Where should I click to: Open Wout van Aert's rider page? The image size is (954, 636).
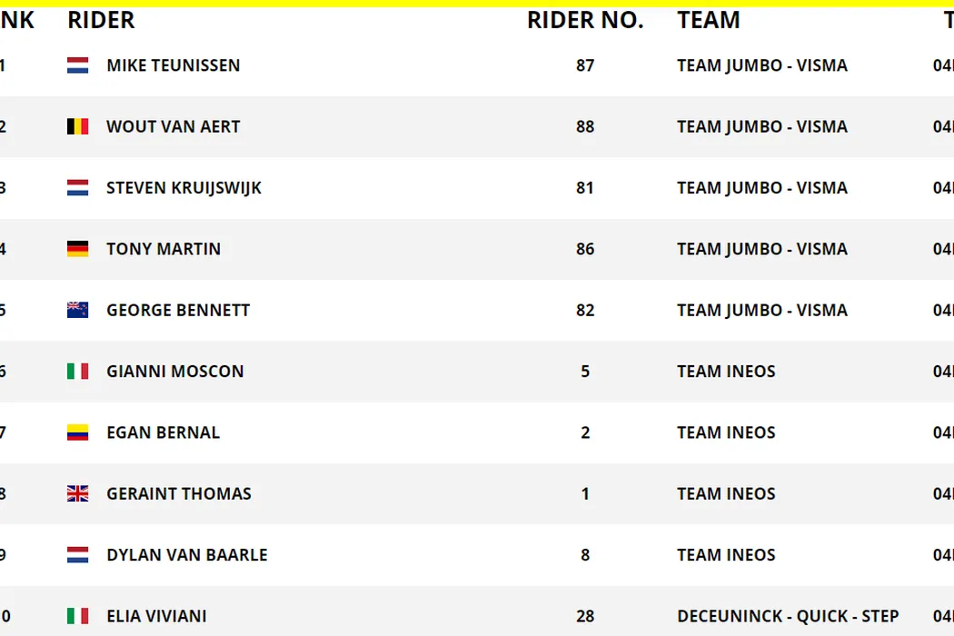173,126
